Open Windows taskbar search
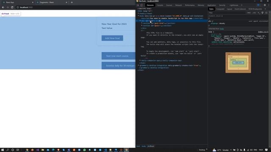The height and width of the screenshot is (152, 271). (x=8, y=150)
